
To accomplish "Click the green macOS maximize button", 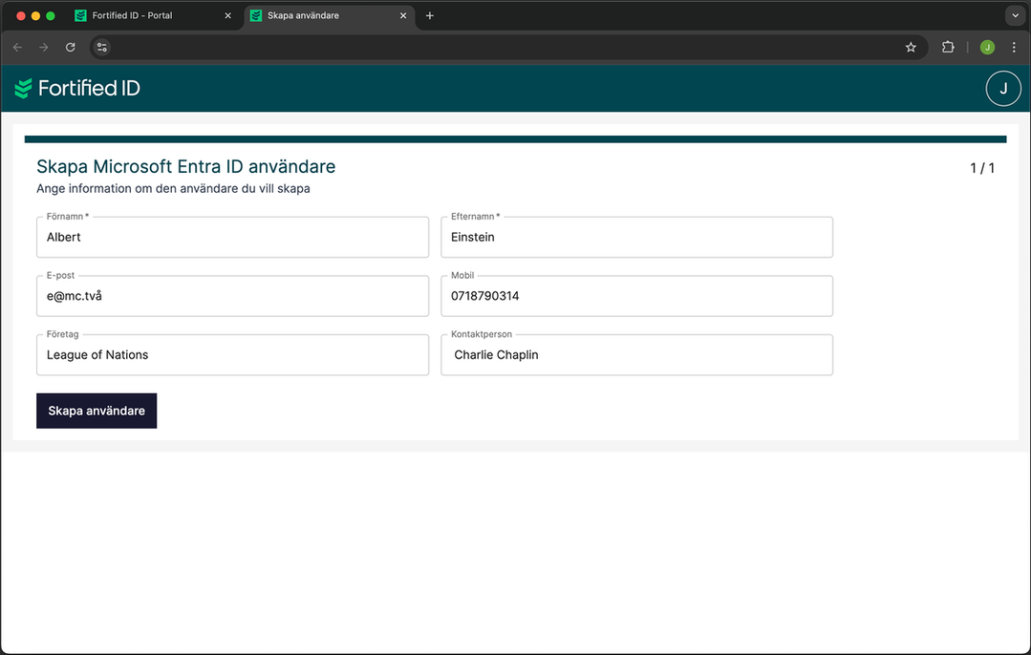I will click(51, 16).
